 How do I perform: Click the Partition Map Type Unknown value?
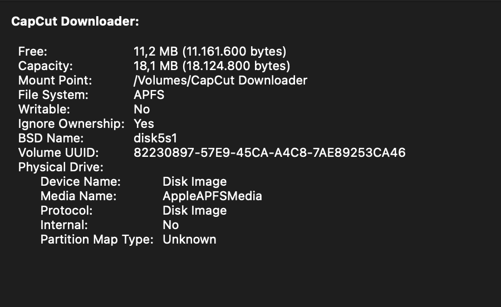pyautogui.click(x=189, y=239)
